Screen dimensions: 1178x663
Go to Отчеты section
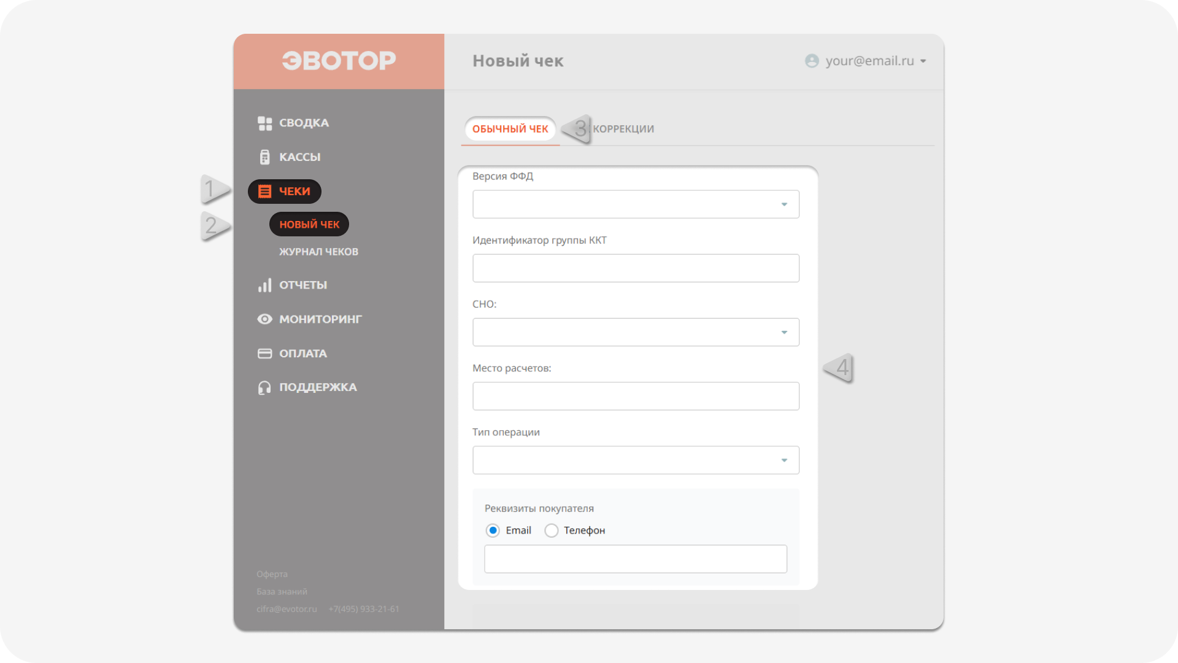pos(303,285)
